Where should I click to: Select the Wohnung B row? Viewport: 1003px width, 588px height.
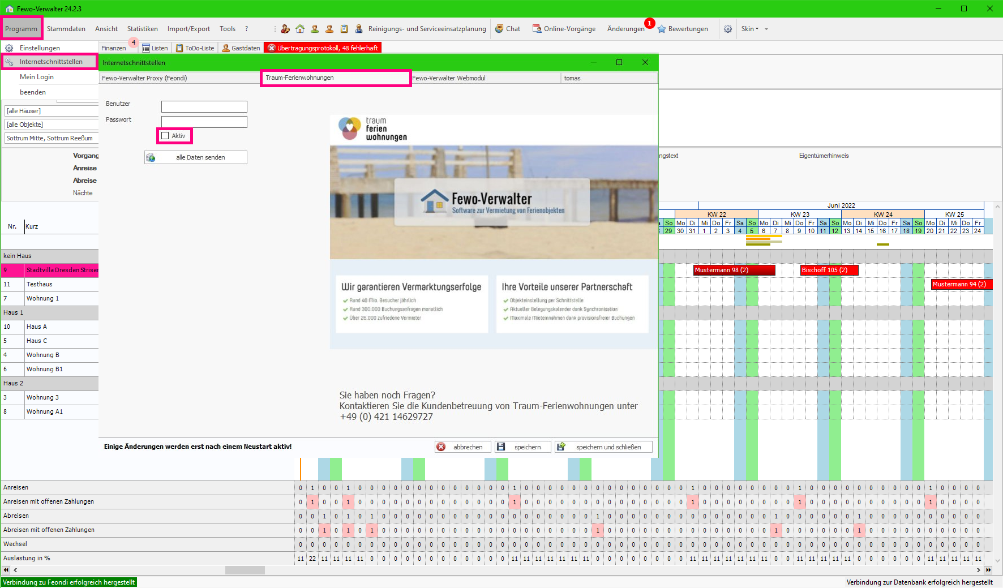[50, 355]
